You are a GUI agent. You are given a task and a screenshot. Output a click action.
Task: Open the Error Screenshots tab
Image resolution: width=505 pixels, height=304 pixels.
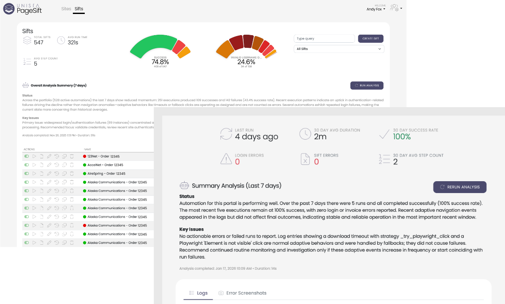click(x=242, y=293)
